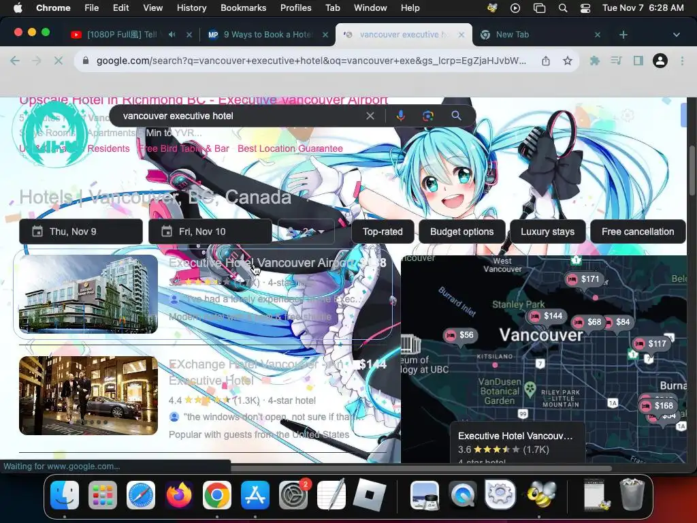This screenshot has width=697, height=523.
Task: Click the $56 hotel map marker
Action: 460,335
